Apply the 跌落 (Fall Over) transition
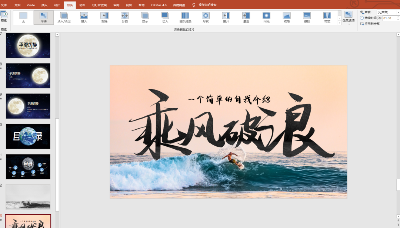This screenshot has height=228, width=400. tap(287, 18)
